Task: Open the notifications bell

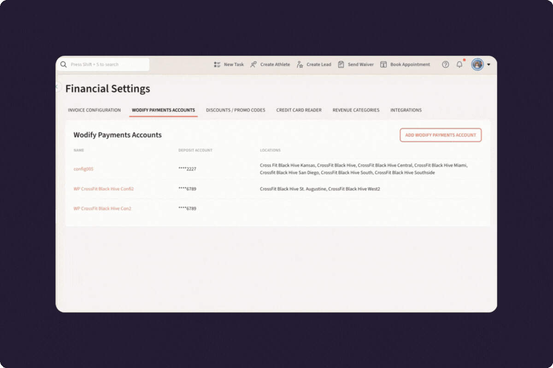Action: coord(459,65)
